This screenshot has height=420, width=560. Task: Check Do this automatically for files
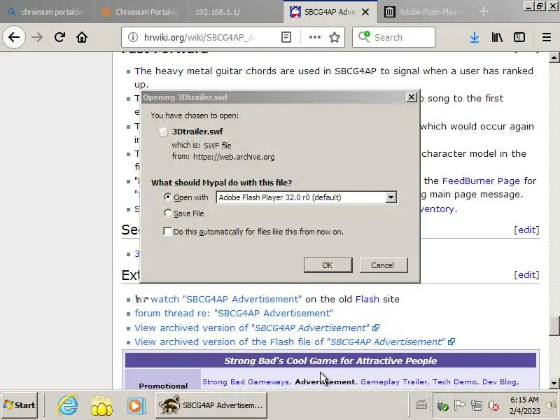pos(167,232)
